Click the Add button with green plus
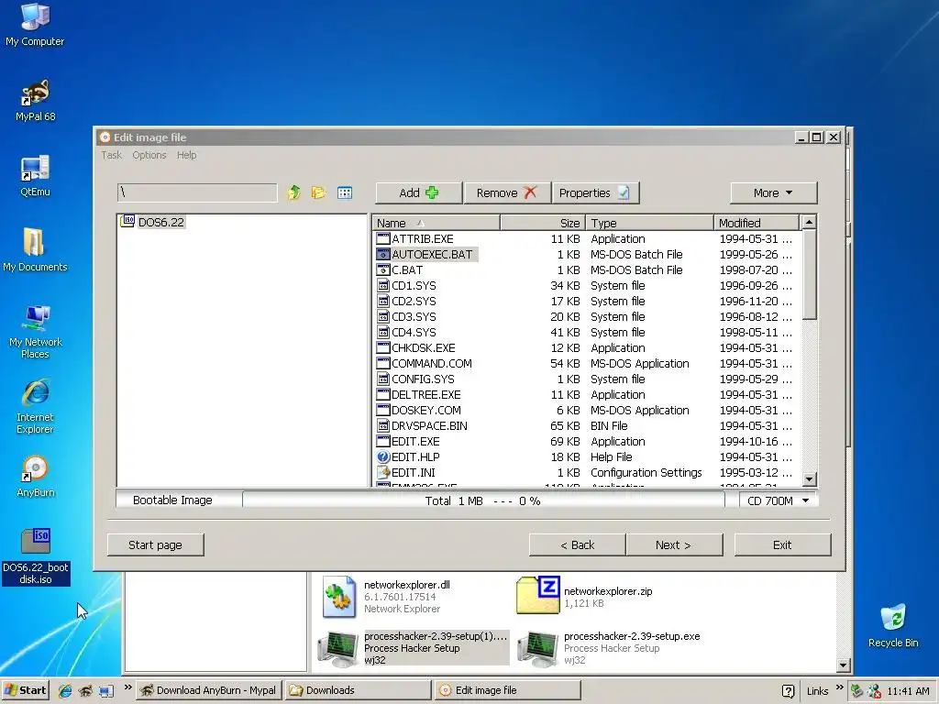Image resolution: width=939 pixels, height=704 pixels. pos(418,192)
